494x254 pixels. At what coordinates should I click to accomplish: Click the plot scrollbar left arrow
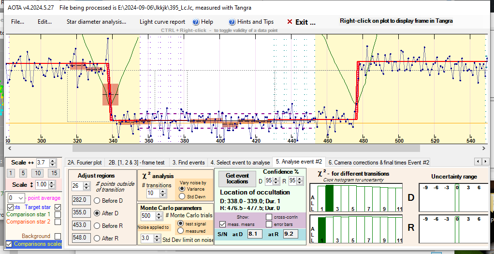[x=9, y=148]
